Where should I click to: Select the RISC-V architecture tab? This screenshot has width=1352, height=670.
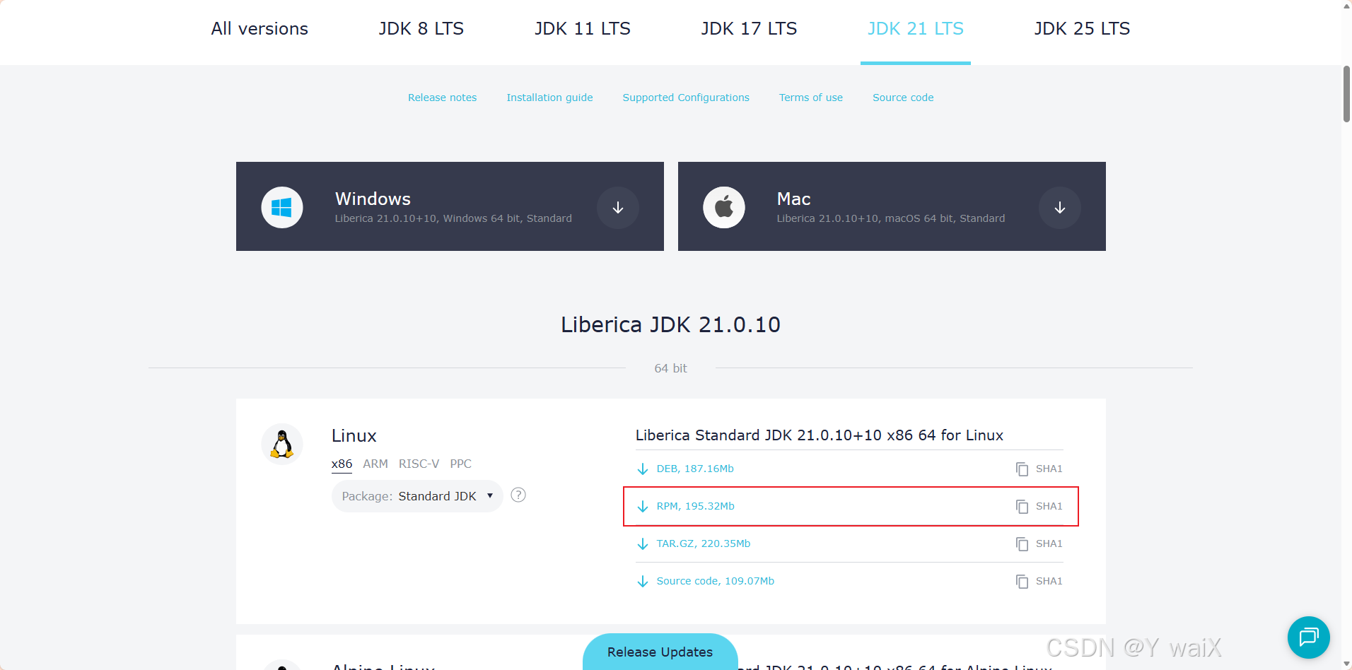pos(419,464)
